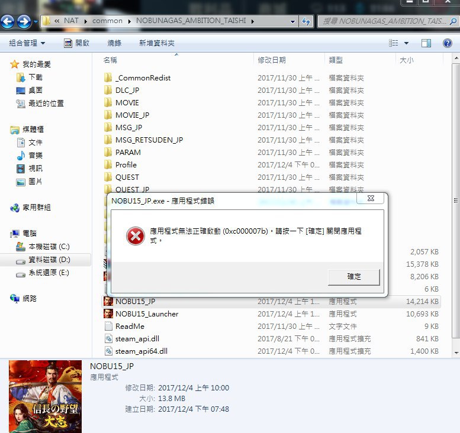460x433 pixels.
Task: Click the Forward navigation arrow
Action: pos(24,21)
